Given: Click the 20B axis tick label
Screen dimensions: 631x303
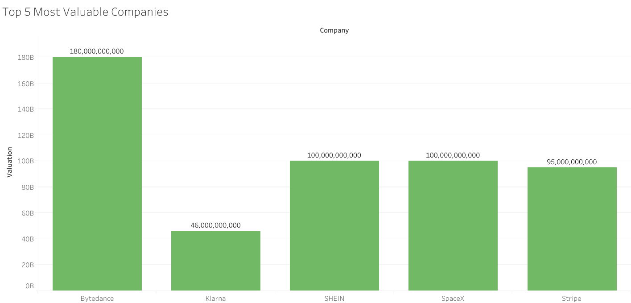Looking at the screenshot, I should [28, 265].
